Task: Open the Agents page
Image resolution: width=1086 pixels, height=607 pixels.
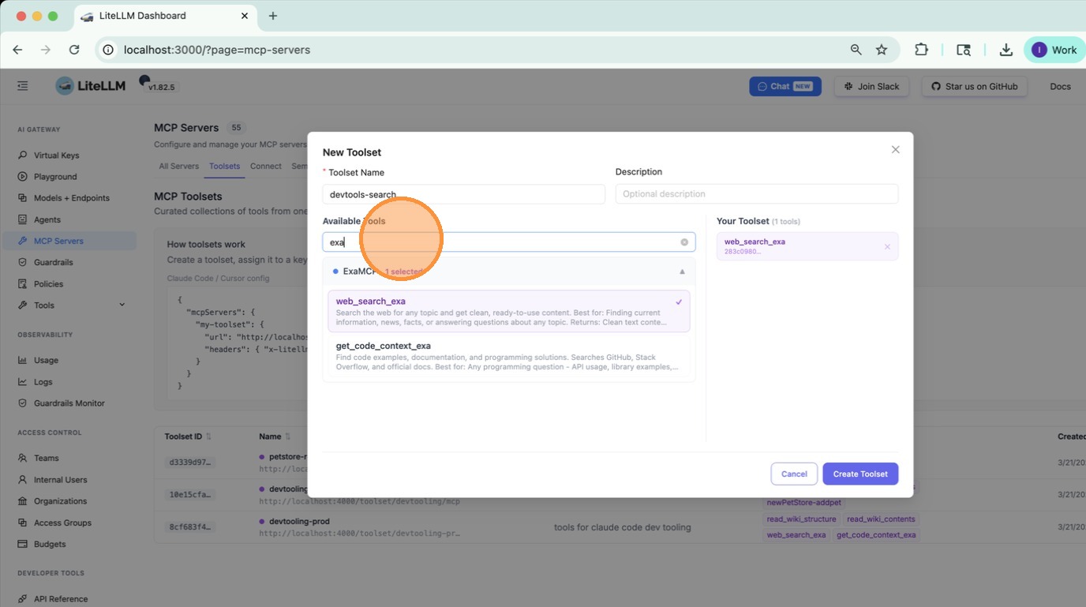Action: (47, 219)
